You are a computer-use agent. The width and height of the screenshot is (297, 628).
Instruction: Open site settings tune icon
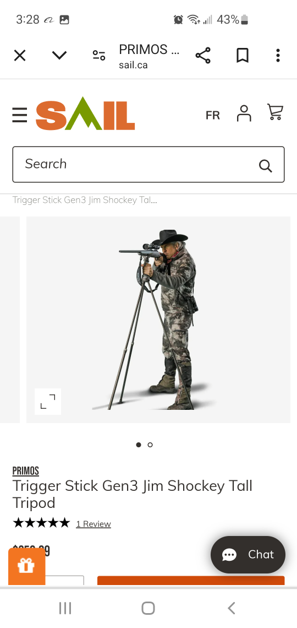tap(99, 55)
